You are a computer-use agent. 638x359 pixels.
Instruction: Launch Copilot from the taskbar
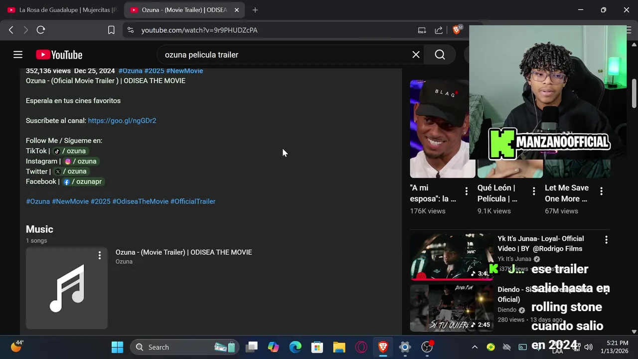(x=273, y=347)
